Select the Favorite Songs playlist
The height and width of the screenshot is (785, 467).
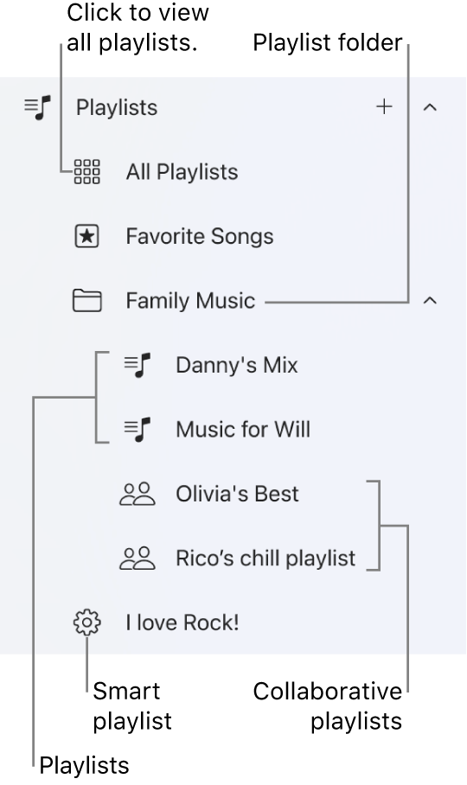point(200,236)
